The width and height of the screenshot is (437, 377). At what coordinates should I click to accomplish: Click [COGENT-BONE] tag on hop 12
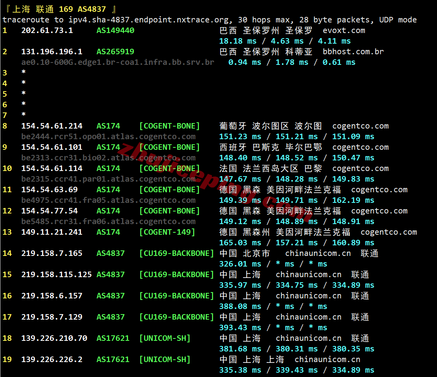point(170,211)
